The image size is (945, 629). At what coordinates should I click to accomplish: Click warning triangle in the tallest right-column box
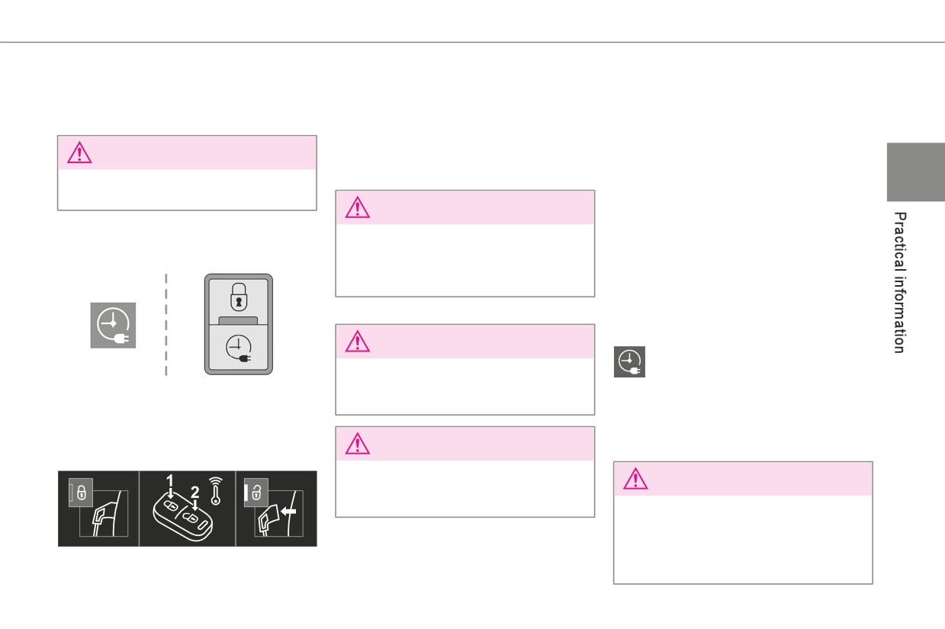tap(635, 479)
